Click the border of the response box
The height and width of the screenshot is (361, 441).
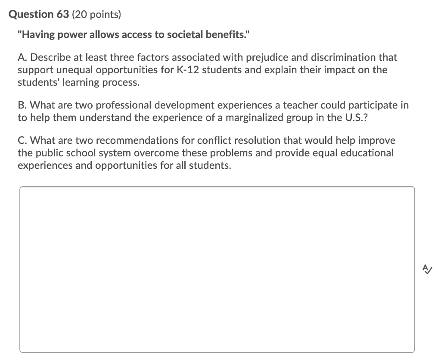(x=217, y=187)
